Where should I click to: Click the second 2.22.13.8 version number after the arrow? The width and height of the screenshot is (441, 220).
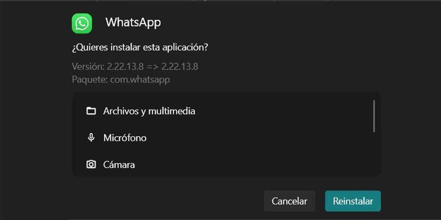tap(180, 67)
